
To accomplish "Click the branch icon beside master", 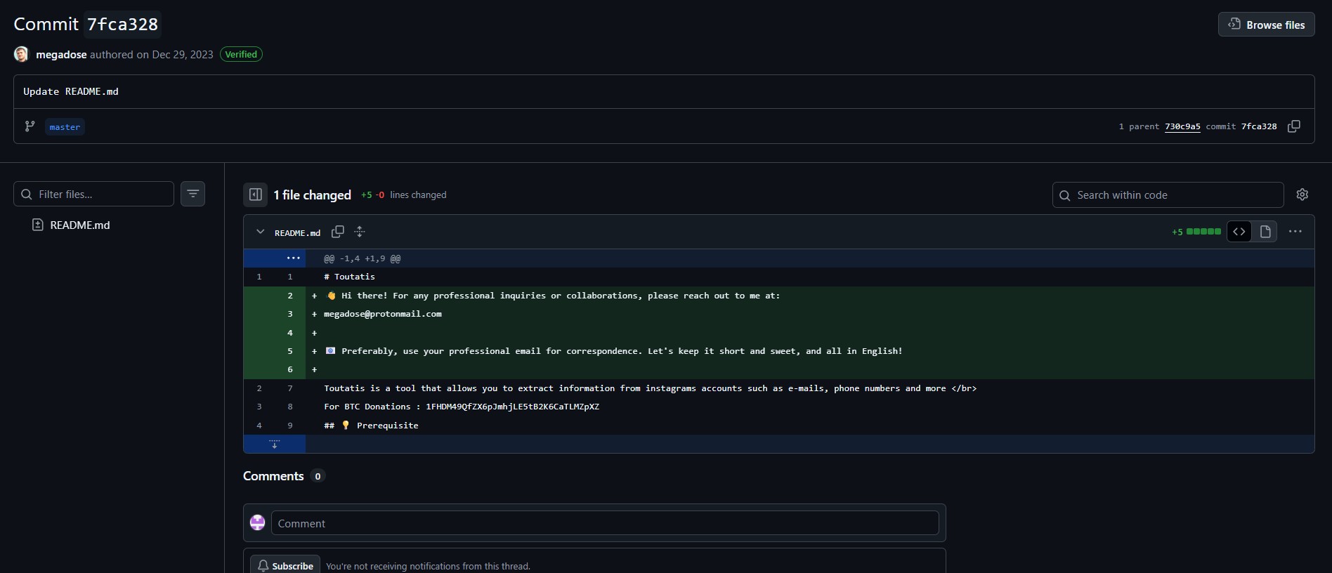I will pos(30,126).
